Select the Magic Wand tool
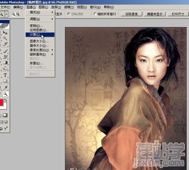189x170 pixels. (5, 38)
